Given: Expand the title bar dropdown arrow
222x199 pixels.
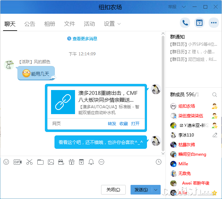Looking at the screenshot, I should coord(184,7).
